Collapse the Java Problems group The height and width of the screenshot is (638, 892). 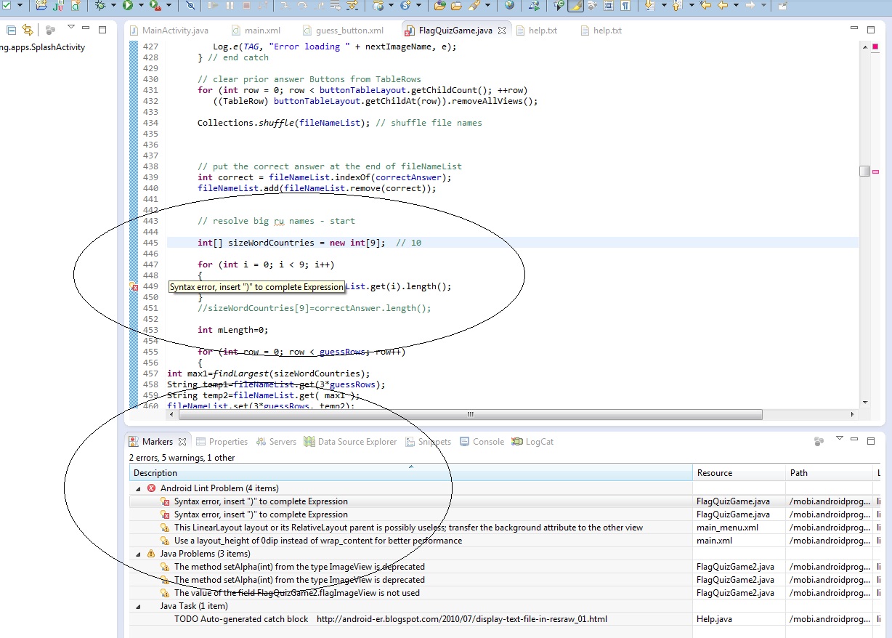[138, 554]
